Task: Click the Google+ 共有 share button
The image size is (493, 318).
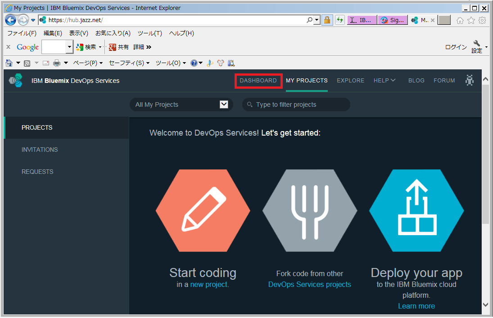Action: tap(118, 47)
